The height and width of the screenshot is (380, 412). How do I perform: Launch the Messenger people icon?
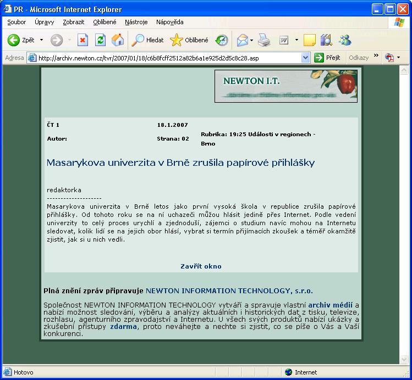pyautogui.click(x=345, y=40)
